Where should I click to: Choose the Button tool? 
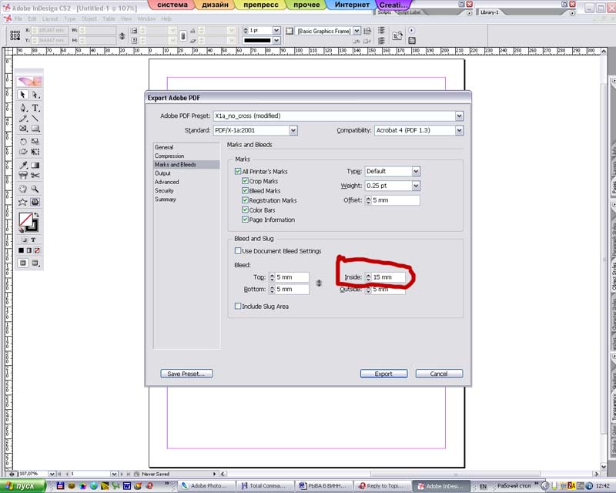pos(23,176)
